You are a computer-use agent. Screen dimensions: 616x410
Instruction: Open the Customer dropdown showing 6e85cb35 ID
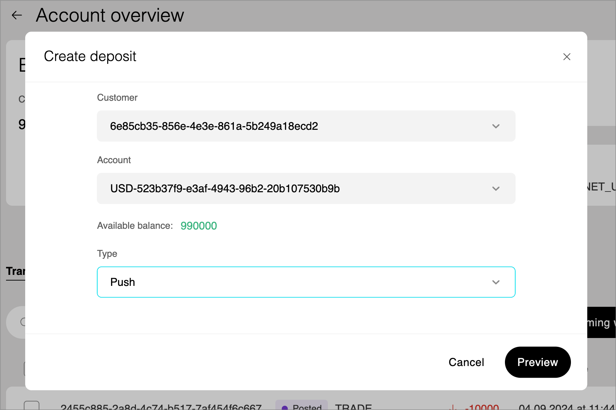pyautogui.click(x=306, y=126)
